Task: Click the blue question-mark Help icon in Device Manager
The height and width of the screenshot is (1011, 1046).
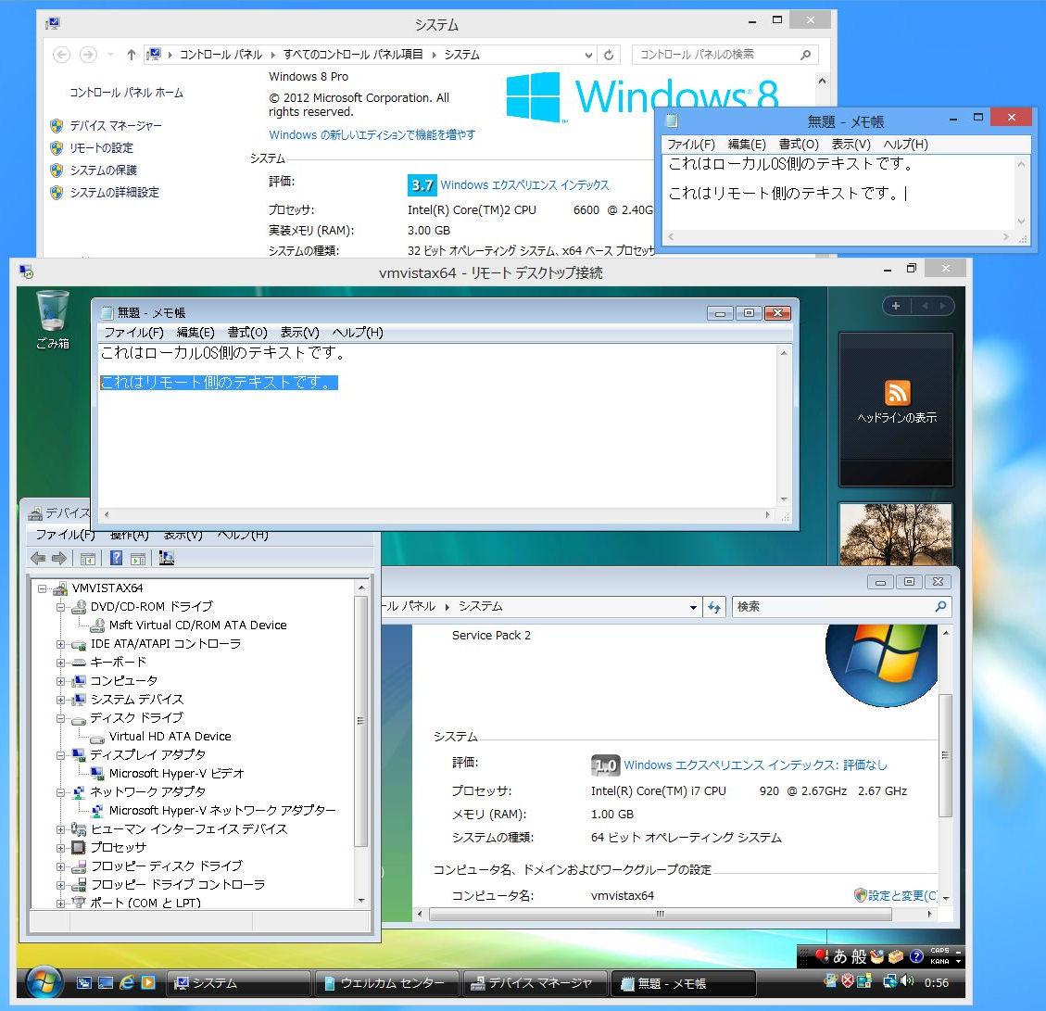Action: point(116,558)
